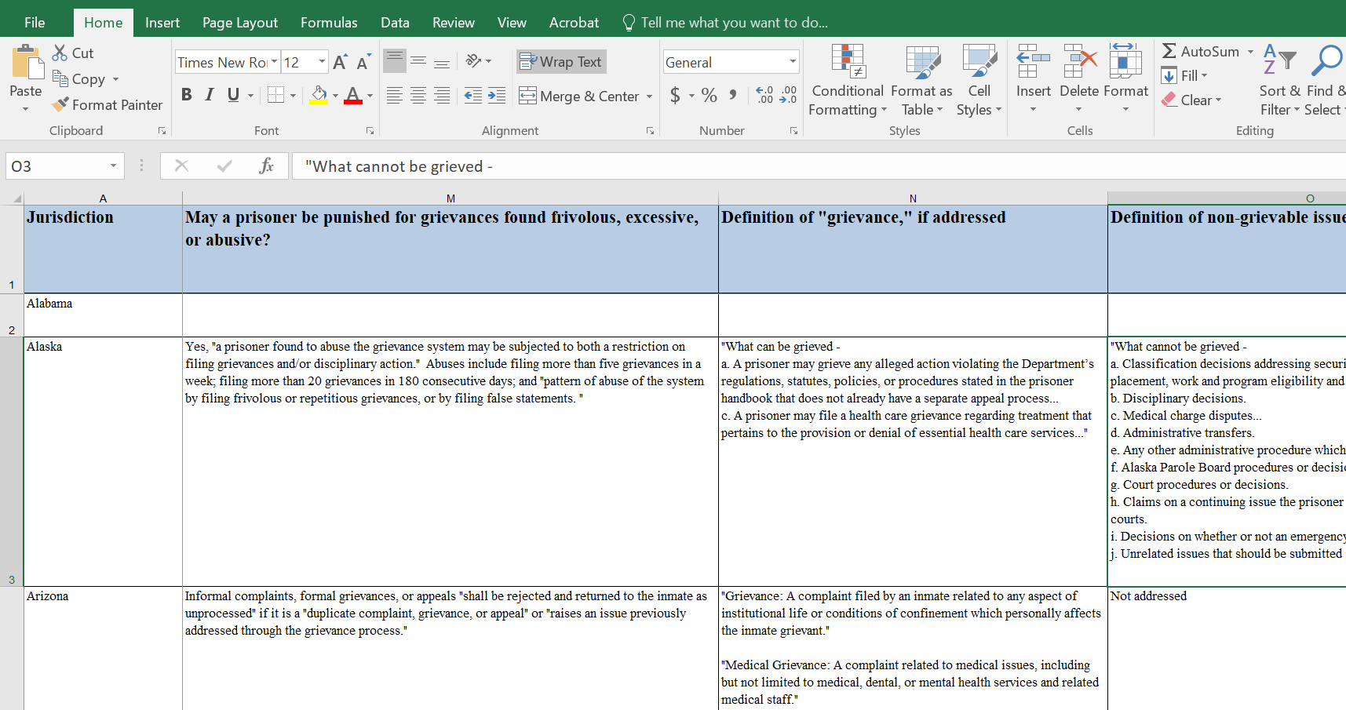The width and height of the screenshot is (1346, 710).
Task: Activate the Format Painter brush
Action: 60,104
